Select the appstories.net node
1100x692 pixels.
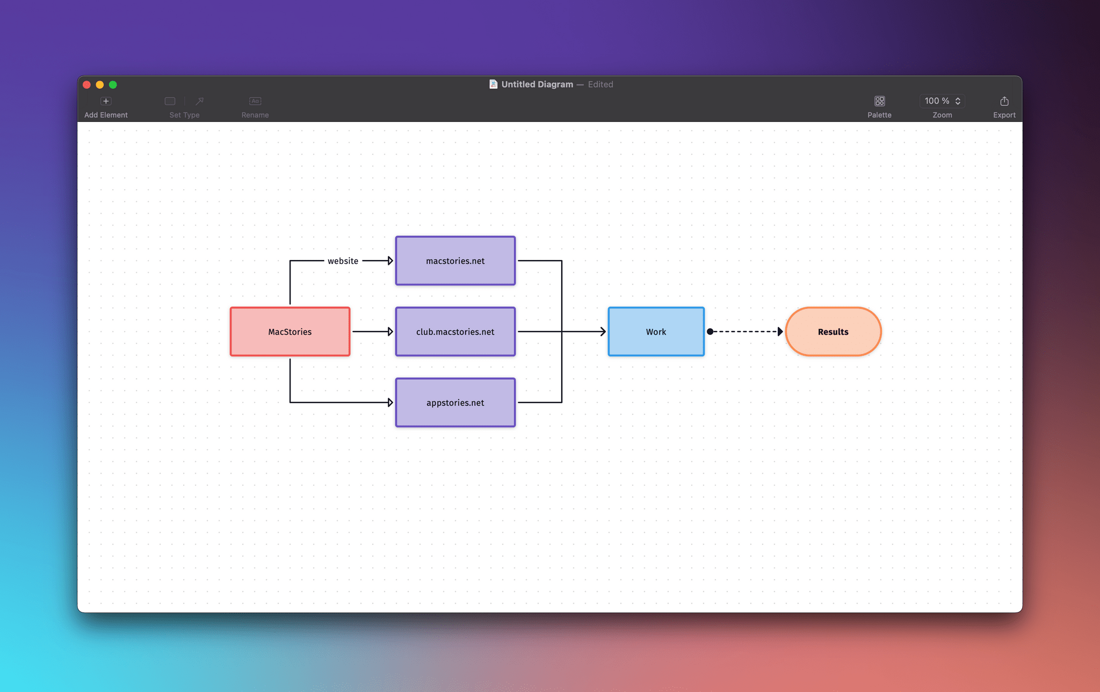(x=455, y=402)
